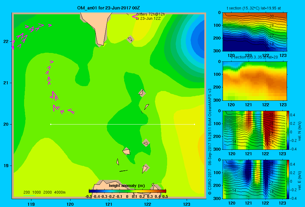This screenshot has width=305, height=207.
Task: Select the right endpoint of the white section line
Action: click(x=195, y=124)
